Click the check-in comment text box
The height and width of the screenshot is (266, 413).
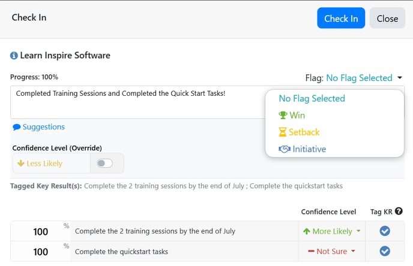[137, 102]
